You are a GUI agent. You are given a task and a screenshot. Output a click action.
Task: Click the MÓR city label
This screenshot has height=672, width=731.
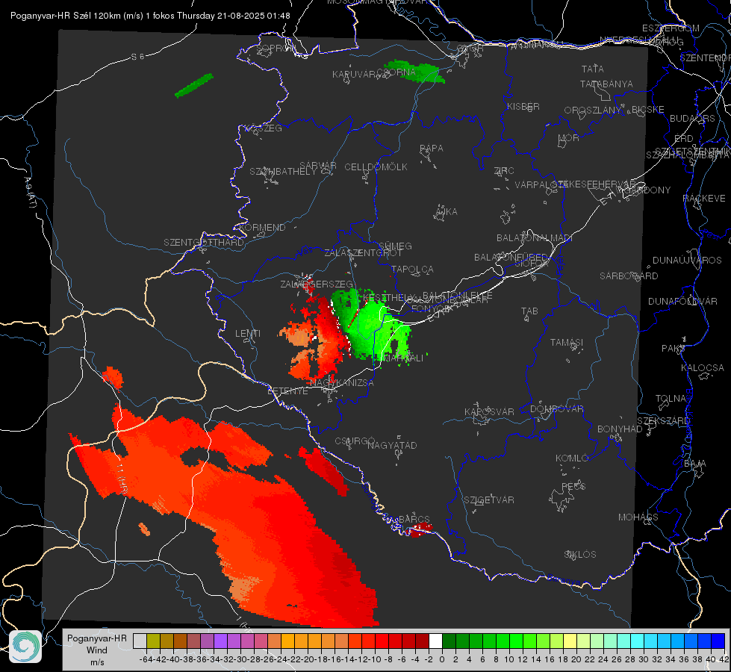click(x=569, y=138)
